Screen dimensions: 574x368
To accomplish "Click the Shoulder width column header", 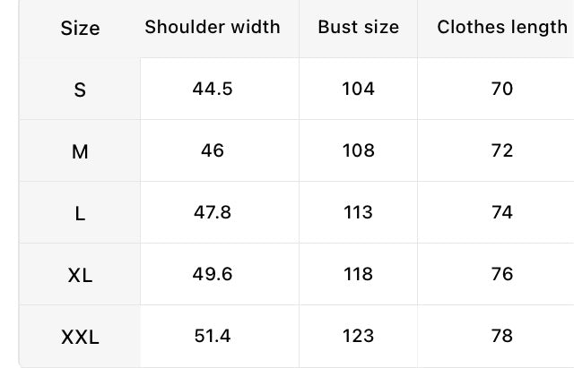I will point(213,27).
